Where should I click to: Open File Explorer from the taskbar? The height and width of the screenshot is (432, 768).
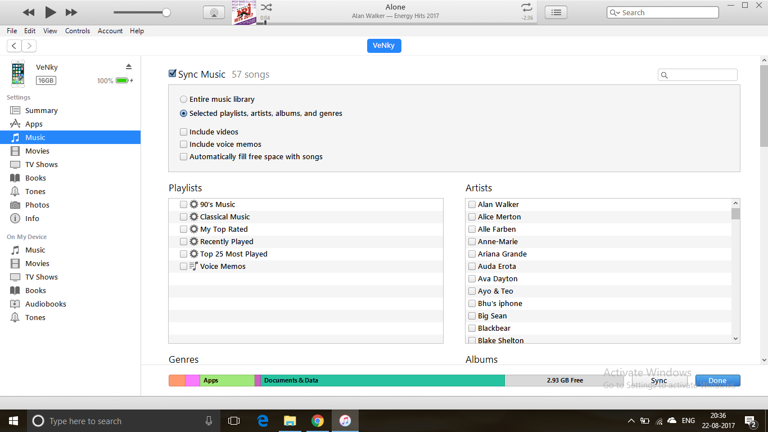click(x=290, y=421)
